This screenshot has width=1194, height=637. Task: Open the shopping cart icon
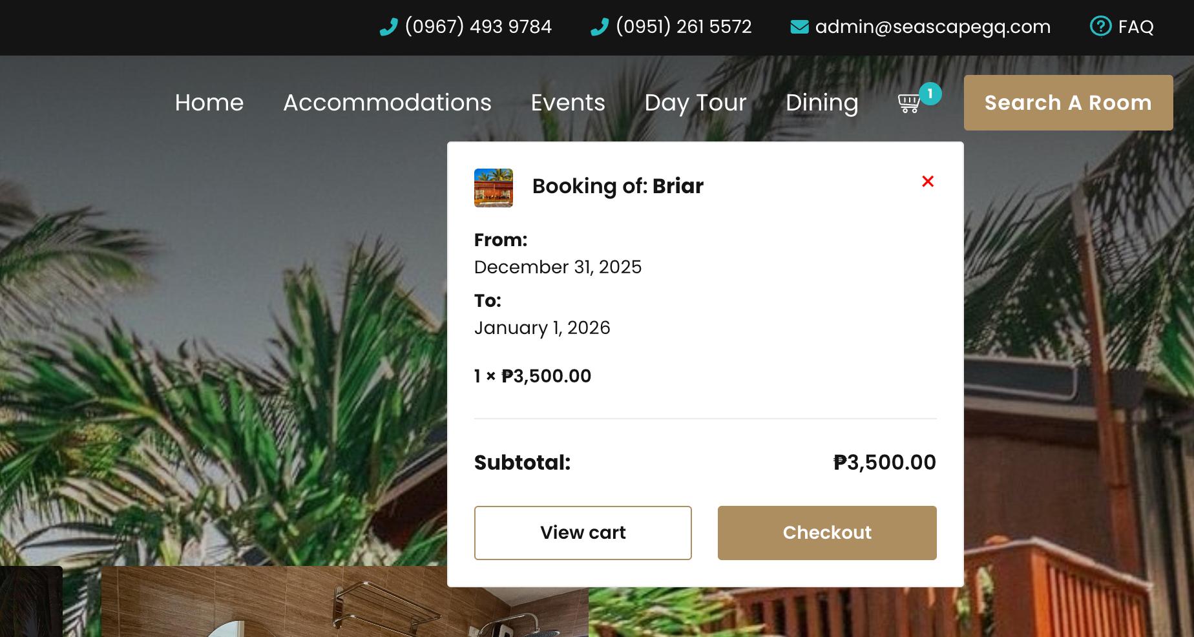click(x=909, y=103)
